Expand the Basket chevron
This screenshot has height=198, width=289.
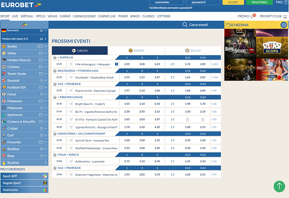45,46
